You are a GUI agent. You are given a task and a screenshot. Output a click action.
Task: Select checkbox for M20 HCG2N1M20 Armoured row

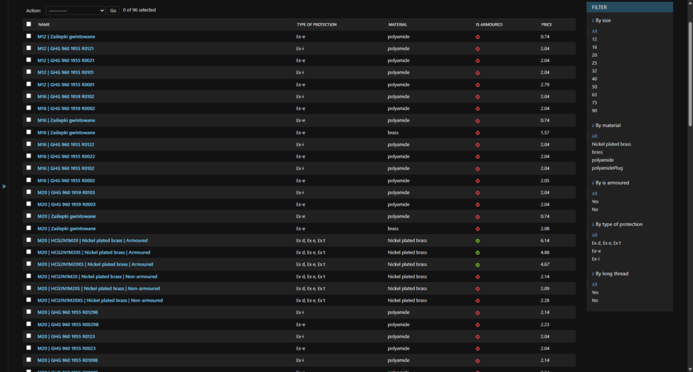(x=28, y=240)
